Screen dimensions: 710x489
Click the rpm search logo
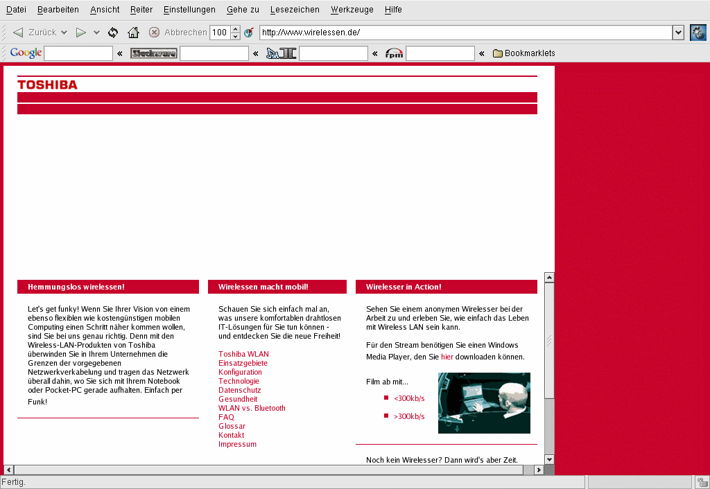coord(394,53)
